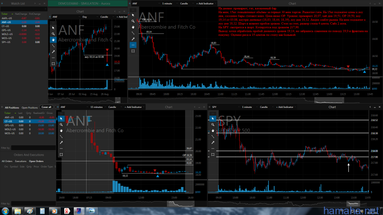Select the hand tool in ANF 15 minutes chart
383x215 pixels.
coord(61,131)
